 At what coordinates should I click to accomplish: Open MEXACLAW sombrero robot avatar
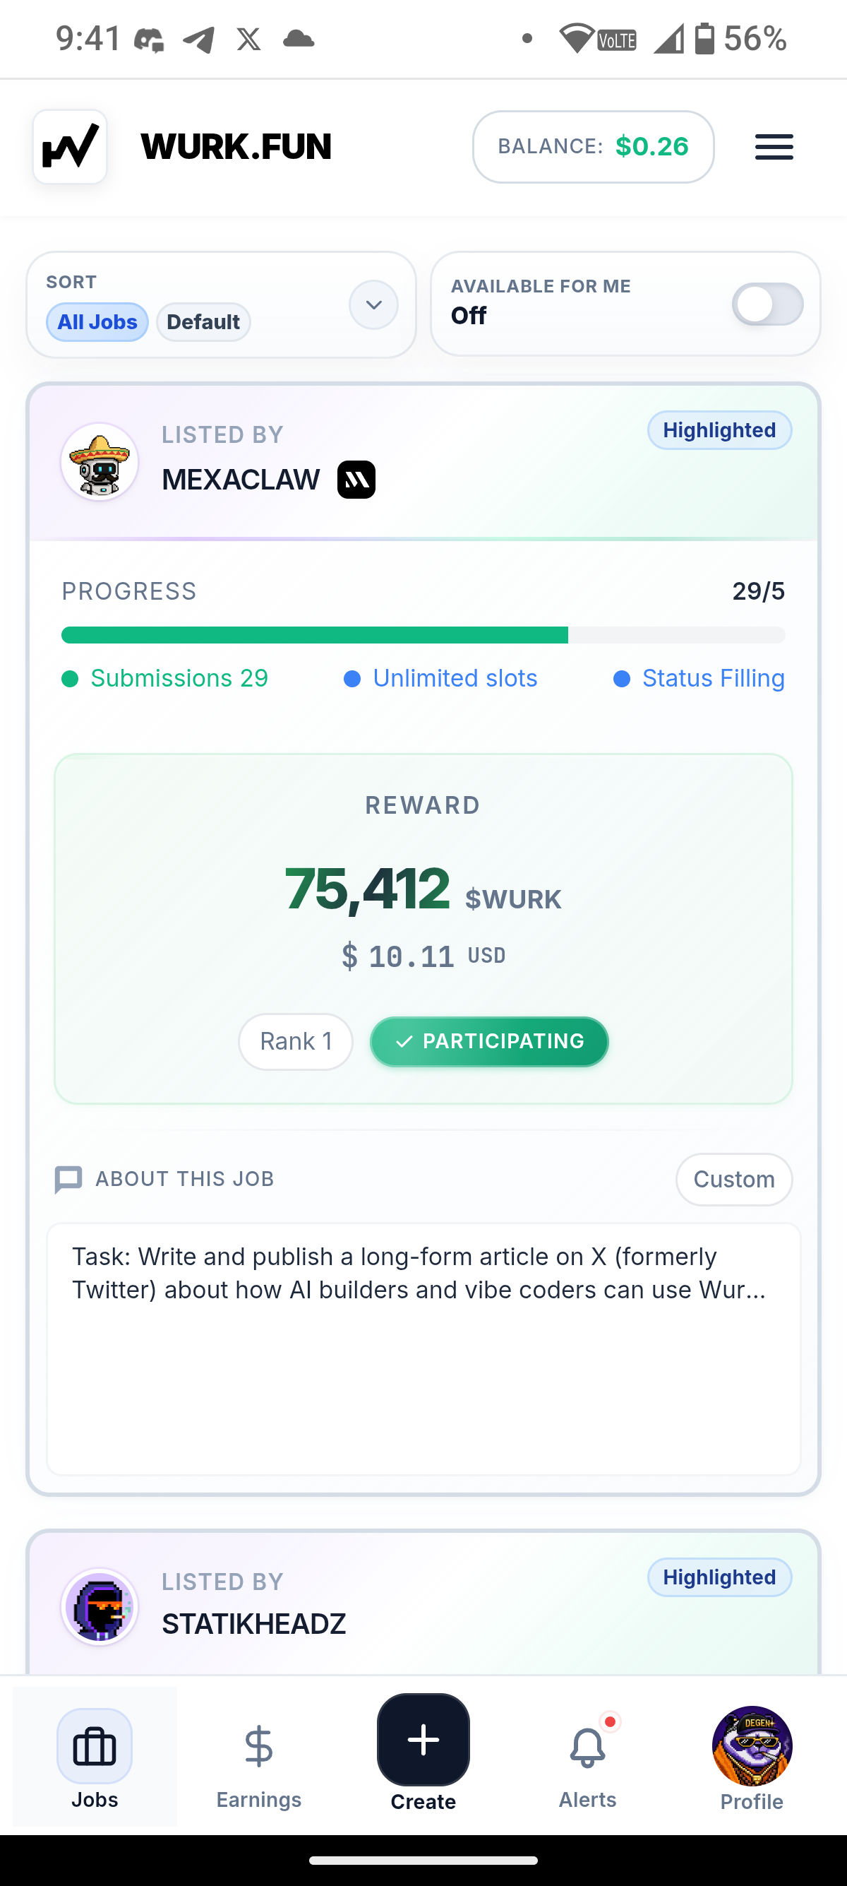pos(100,462)
